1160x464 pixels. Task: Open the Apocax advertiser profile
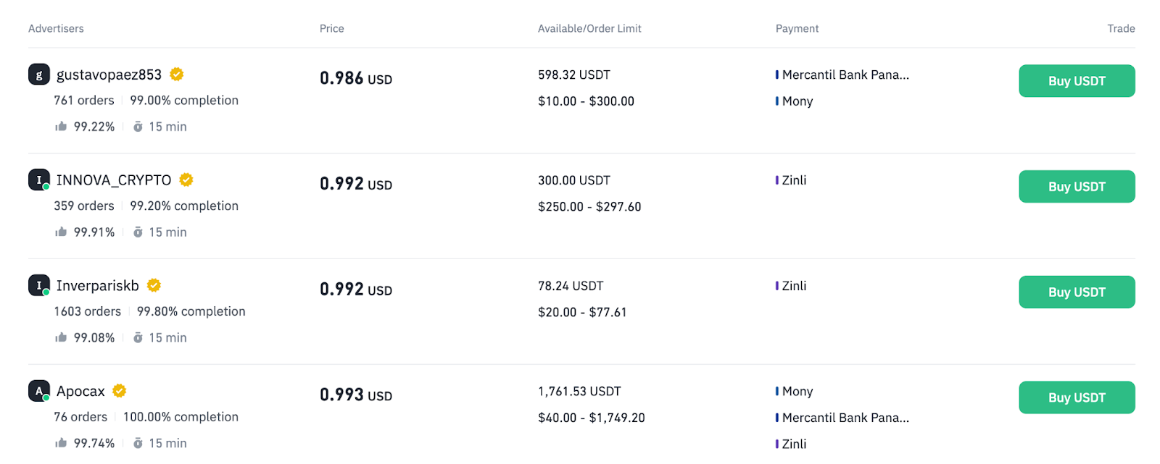pos(80,392)
